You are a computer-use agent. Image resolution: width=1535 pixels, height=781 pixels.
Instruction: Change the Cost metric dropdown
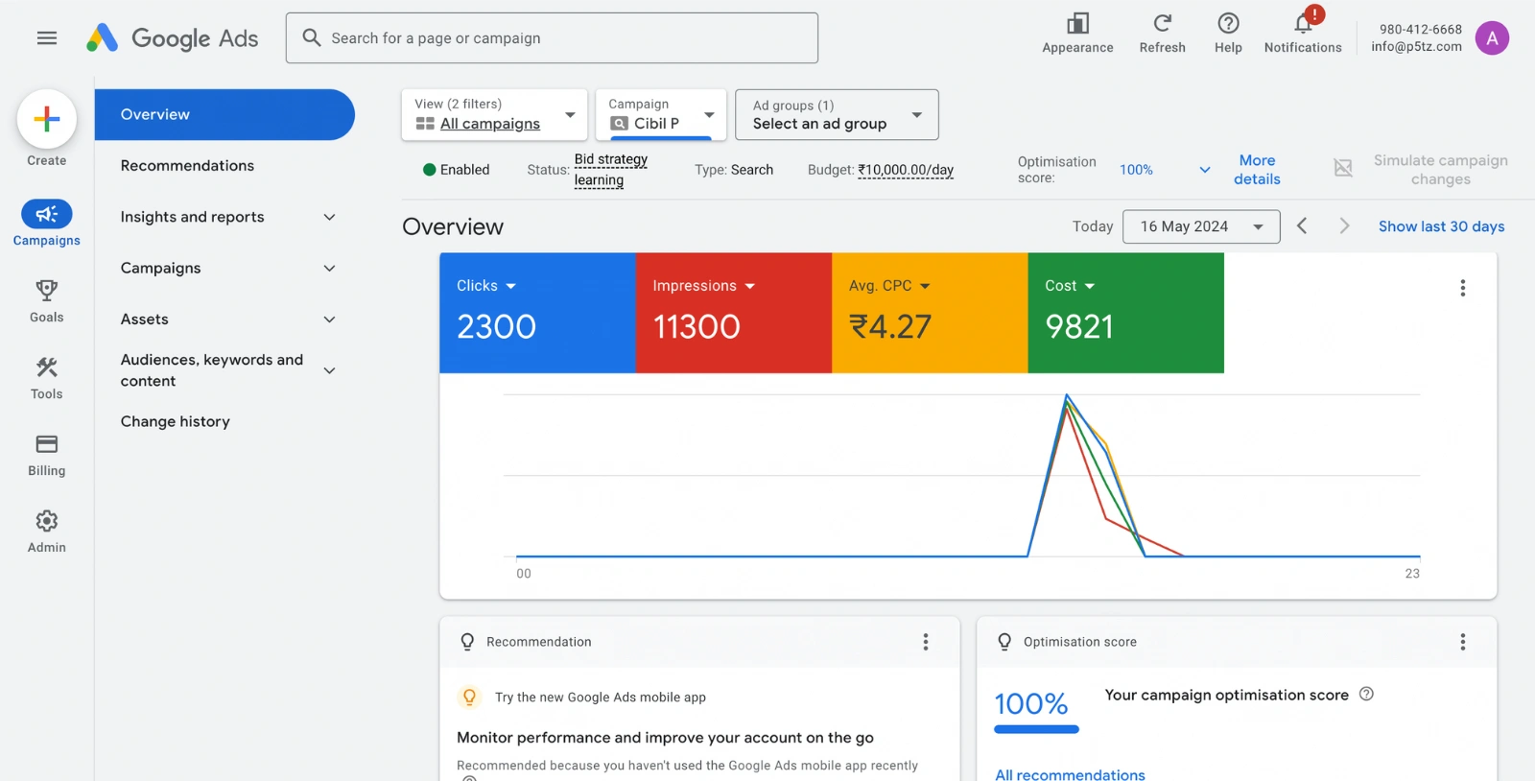tap(1070, 286)
